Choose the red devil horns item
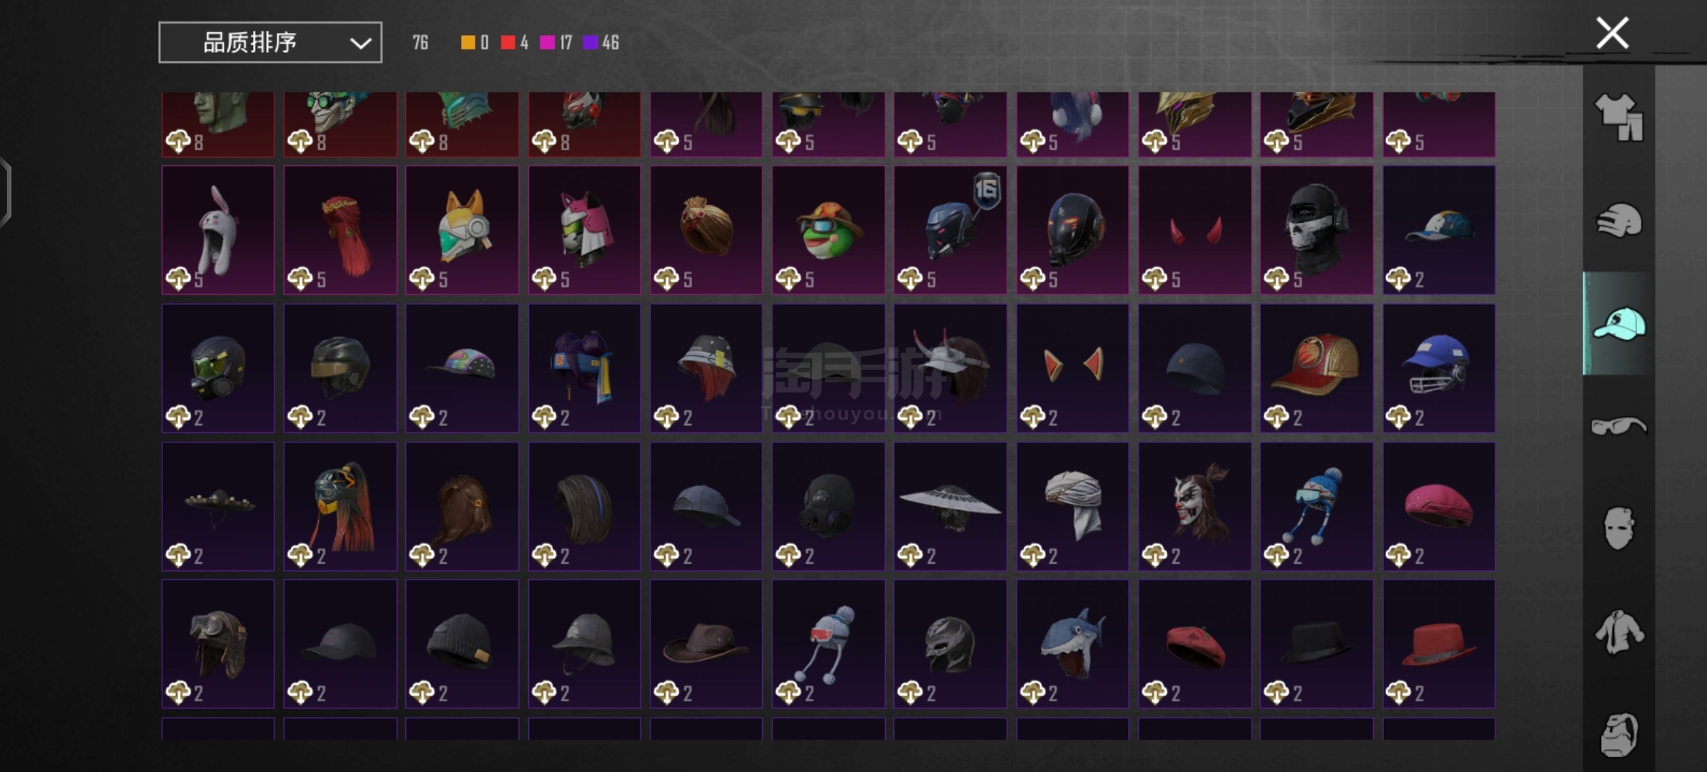Image resolution: width=1707 pixels, height=772 pixels. [x=1194, y=230]
